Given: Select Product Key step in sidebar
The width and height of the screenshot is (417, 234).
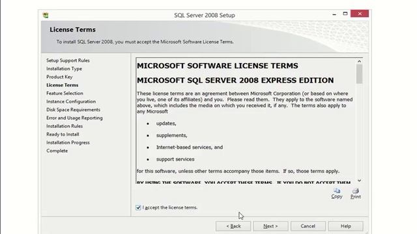Looking at the screenshot, I should coord(59,77).
